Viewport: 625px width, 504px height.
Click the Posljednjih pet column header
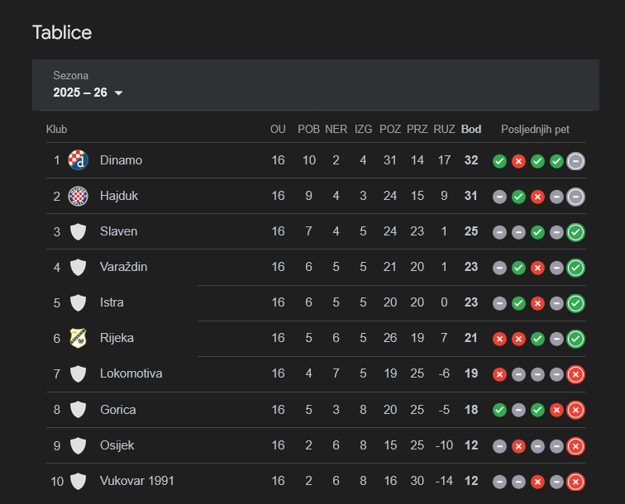[535, 130]
